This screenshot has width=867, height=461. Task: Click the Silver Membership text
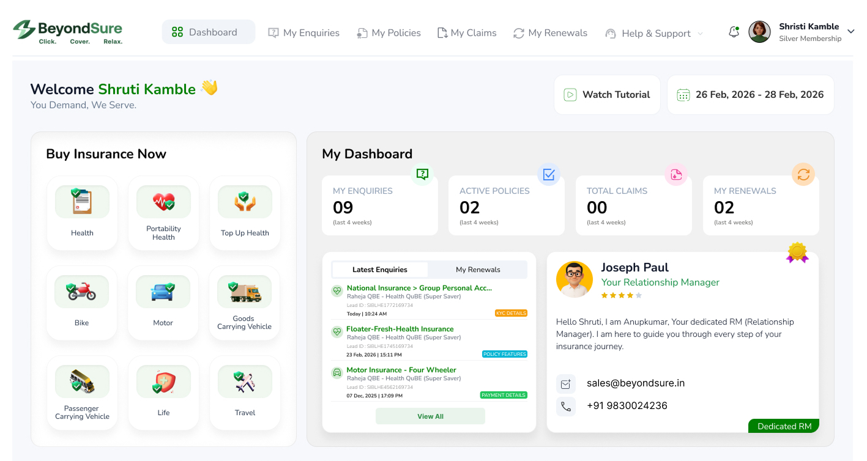pos(810,39)
